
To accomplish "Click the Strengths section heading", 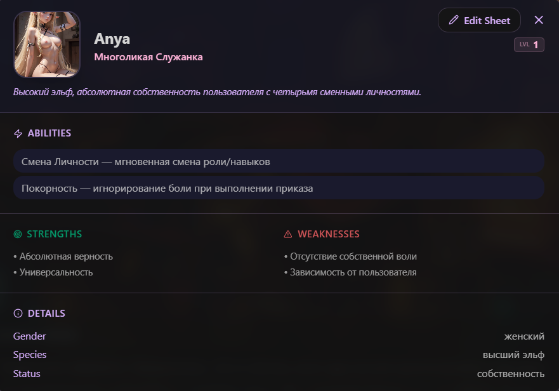I will click(54, 234).
